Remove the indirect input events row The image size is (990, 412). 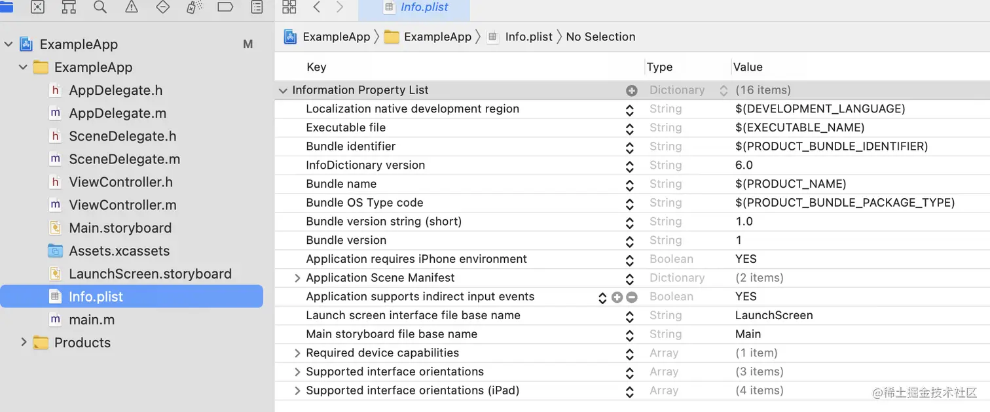(x=632, y=297)
